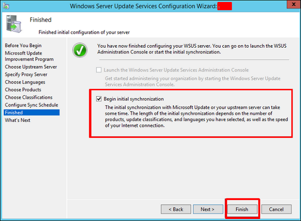Click the highlighted Finished step

[x=15, y=113]
